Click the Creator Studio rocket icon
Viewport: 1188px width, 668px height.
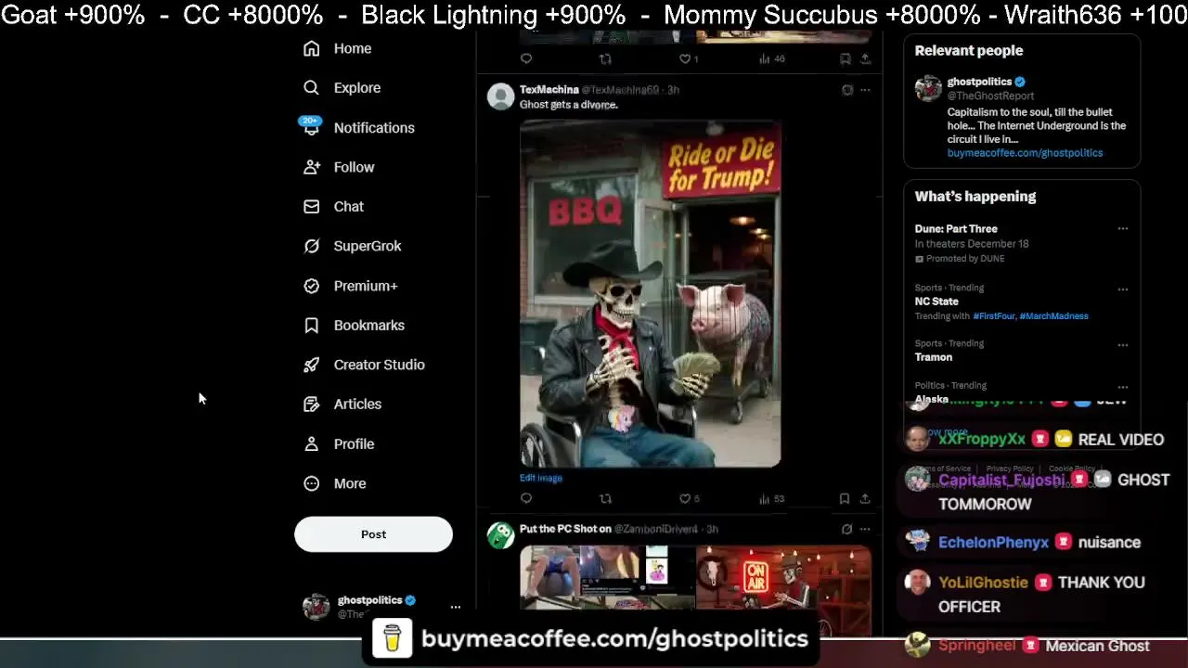pos(311,365)
